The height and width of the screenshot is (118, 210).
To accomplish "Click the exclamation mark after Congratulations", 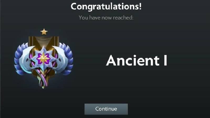I will pos(140,6).
